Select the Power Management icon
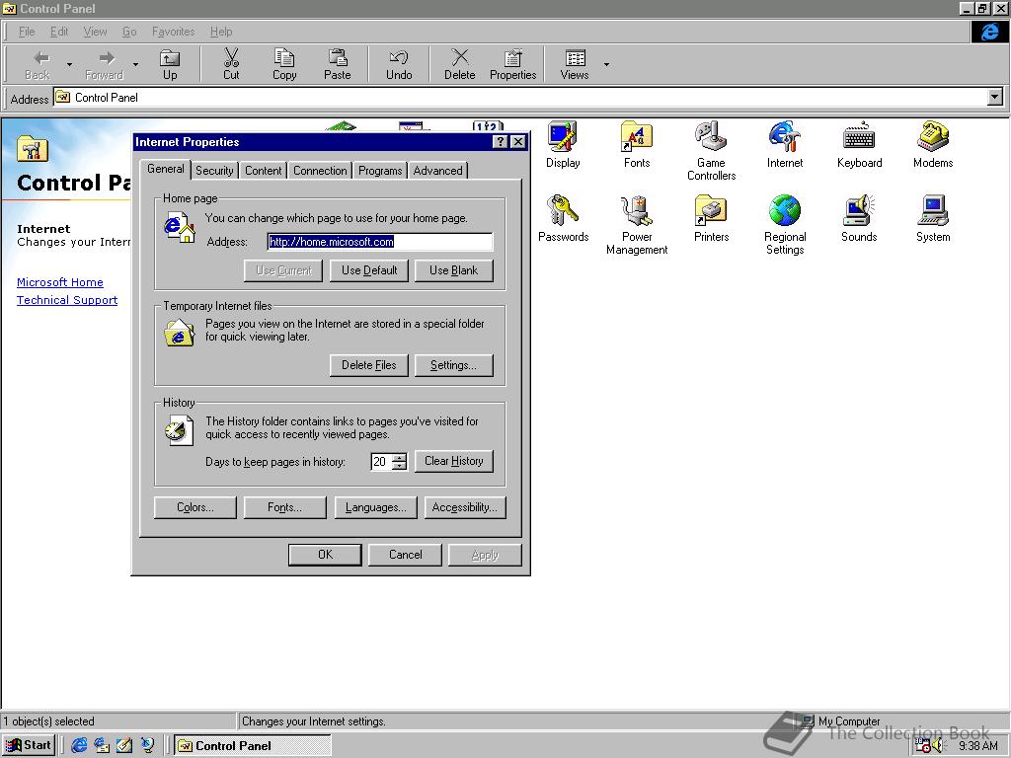Screen dimensions: 1011x758 click(x=637, y=225)
